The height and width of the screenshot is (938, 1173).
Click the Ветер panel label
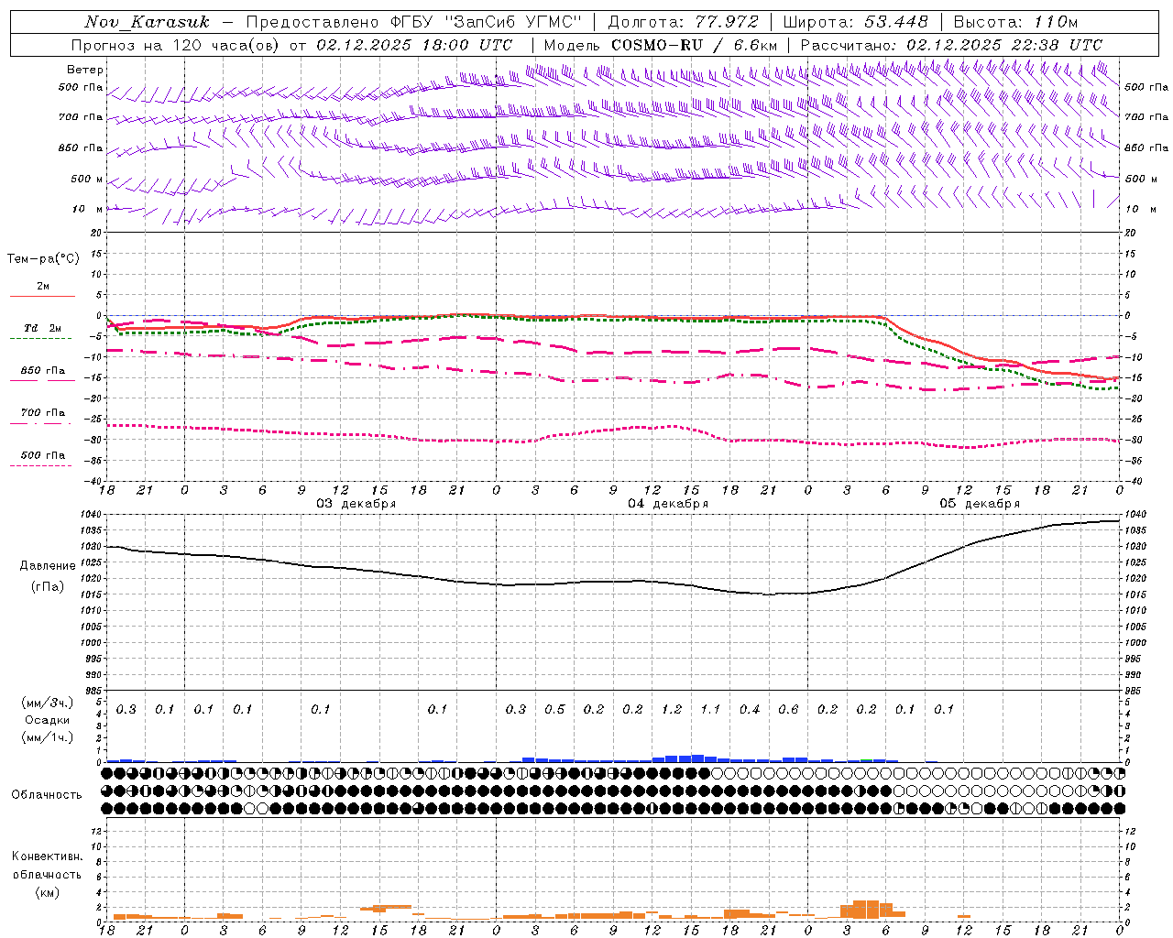85,70
